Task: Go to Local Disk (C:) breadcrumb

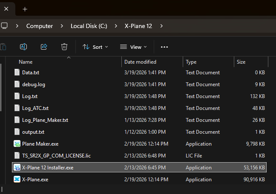Action: point(89,26)
